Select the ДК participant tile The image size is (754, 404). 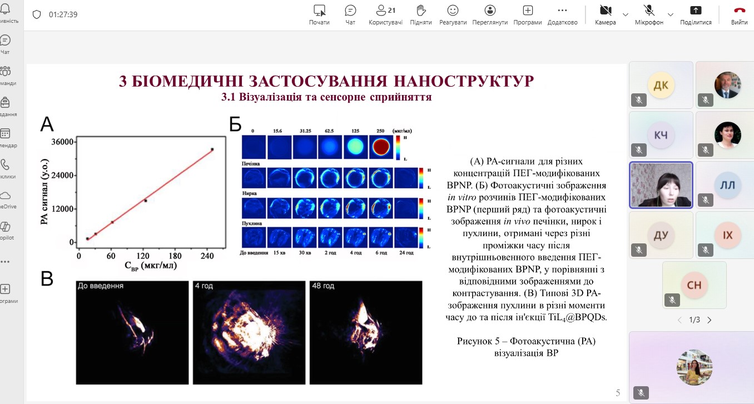[x=661, y=85]
